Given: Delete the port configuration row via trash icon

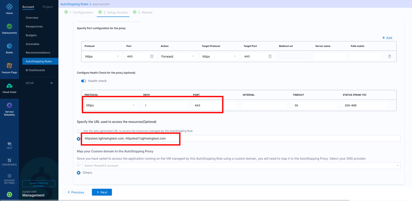Looking at the screenshot, I should tap(389, 56).
